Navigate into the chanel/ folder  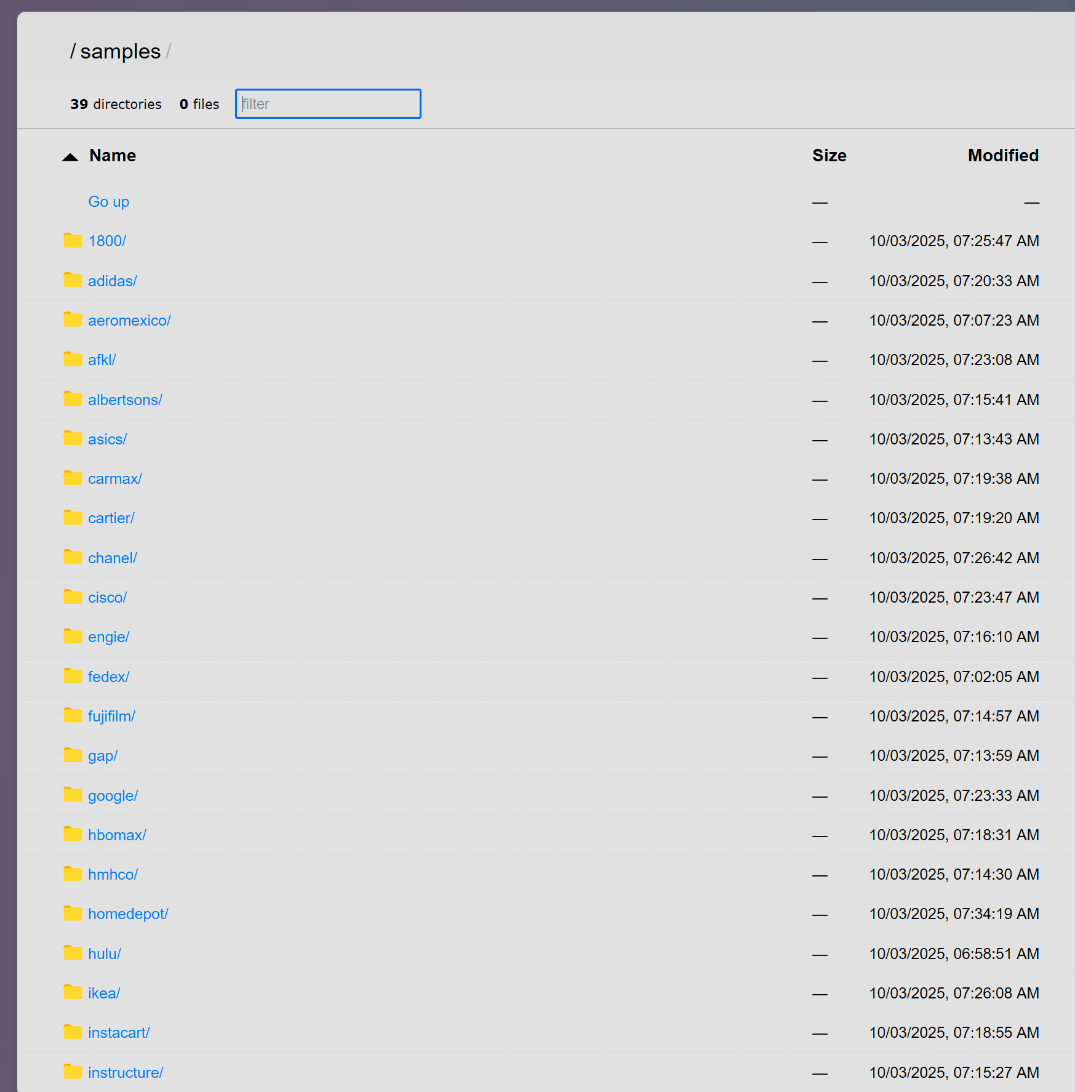[x=112, y=558]
